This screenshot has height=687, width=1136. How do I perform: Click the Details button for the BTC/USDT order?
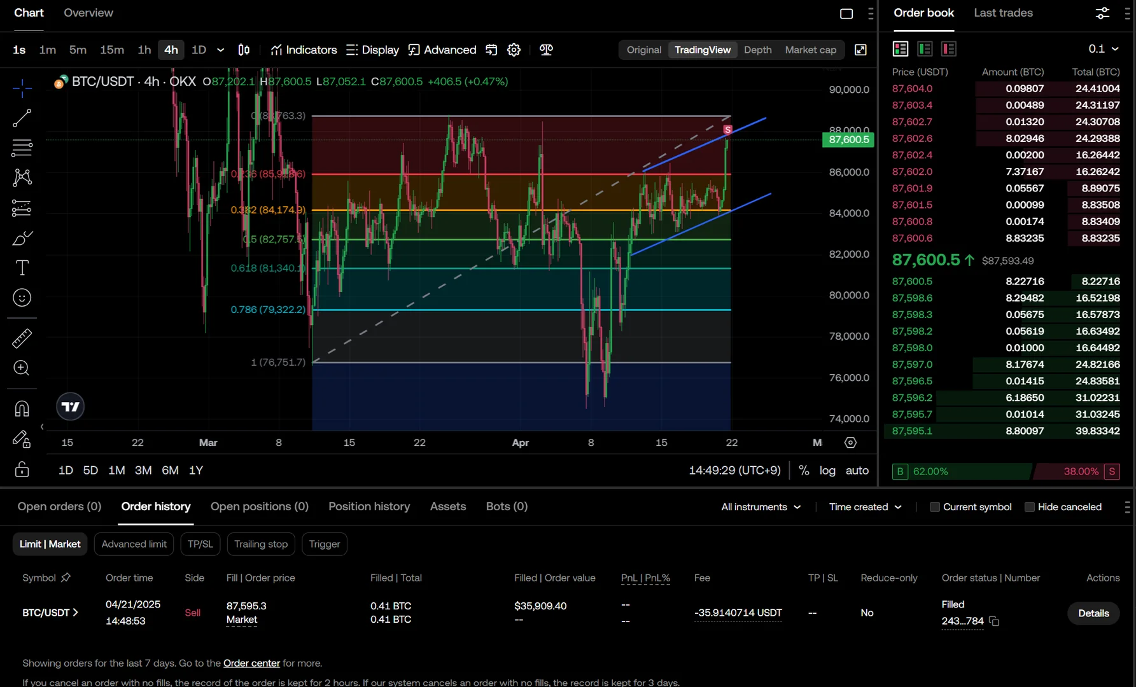click(1093, 613)
